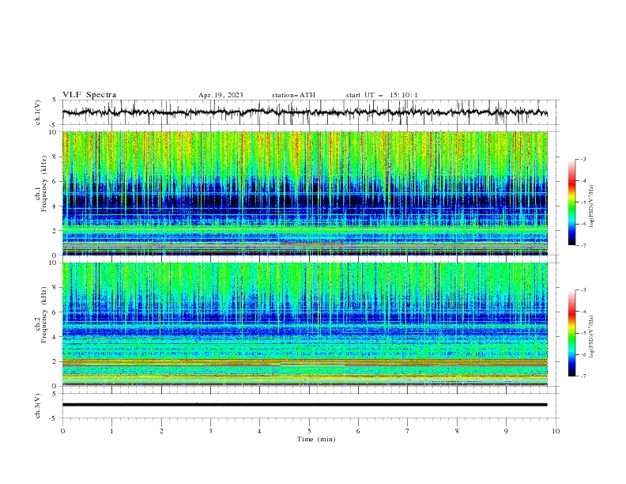Click the ch.1 frequency tick label "8"
This screenshot has height=484, width=626.
(55, 157)
